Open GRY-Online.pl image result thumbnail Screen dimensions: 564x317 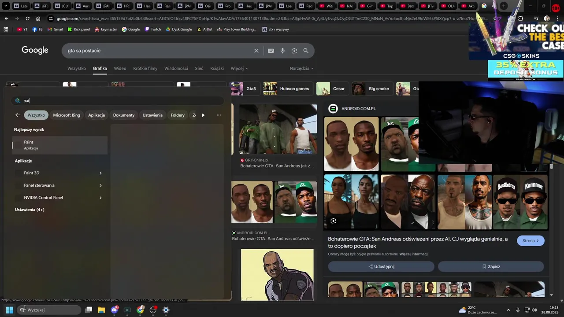pyautogui.click(x=278, y=129)
